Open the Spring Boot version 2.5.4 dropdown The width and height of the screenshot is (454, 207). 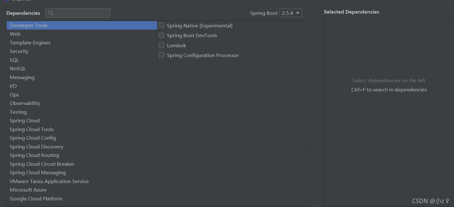291,13
